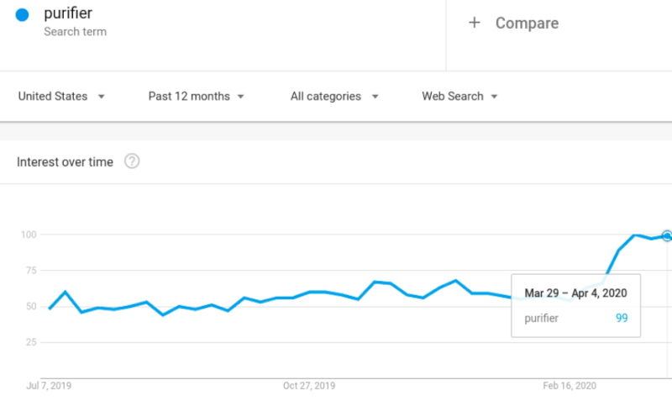Click the highlighted data point at chart end
672x417 pixels.
tap(667, 235)
